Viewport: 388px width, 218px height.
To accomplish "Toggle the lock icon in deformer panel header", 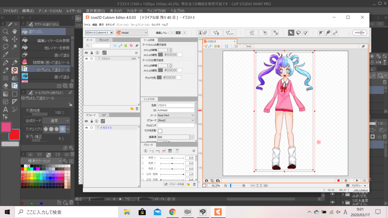I will (x=92, y=121).
